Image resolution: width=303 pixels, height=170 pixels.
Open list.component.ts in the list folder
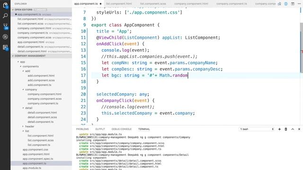pyautogui.click(x=39, y=145)
